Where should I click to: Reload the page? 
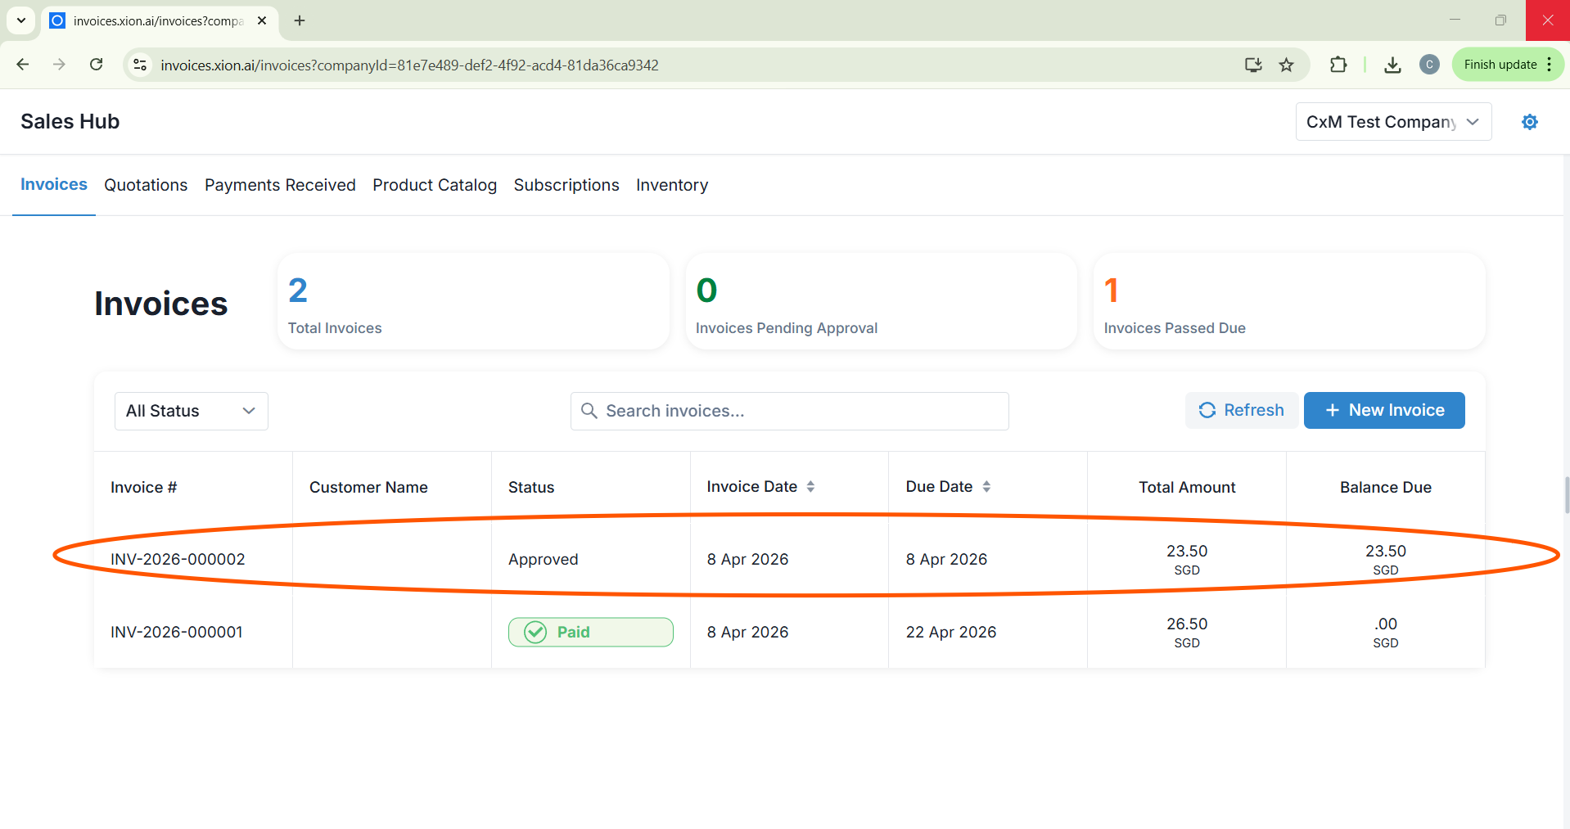(x=96, y=65)
